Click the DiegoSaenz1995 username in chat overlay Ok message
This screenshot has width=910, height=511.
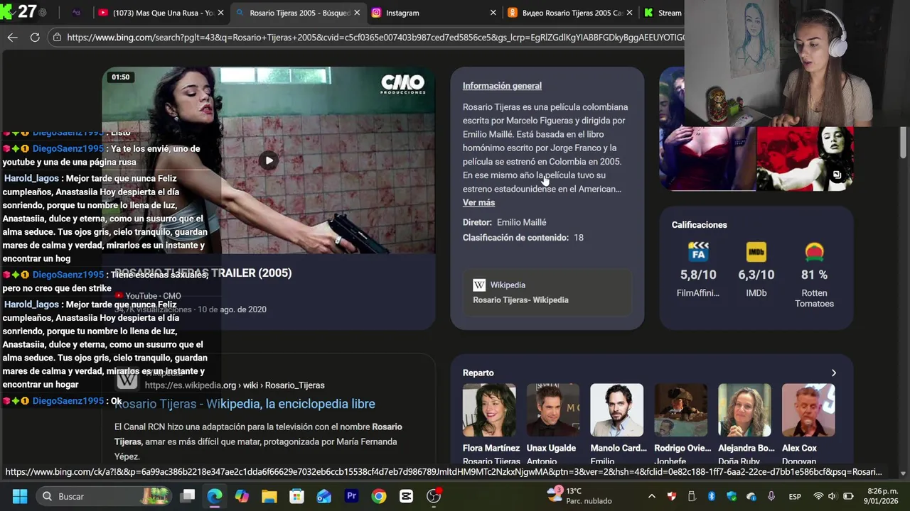[68, 402]
